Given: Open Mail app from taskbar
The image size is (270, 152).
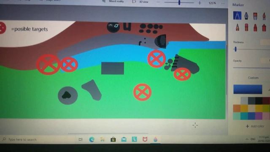Looking at the screenshot, I should [124, 139].
